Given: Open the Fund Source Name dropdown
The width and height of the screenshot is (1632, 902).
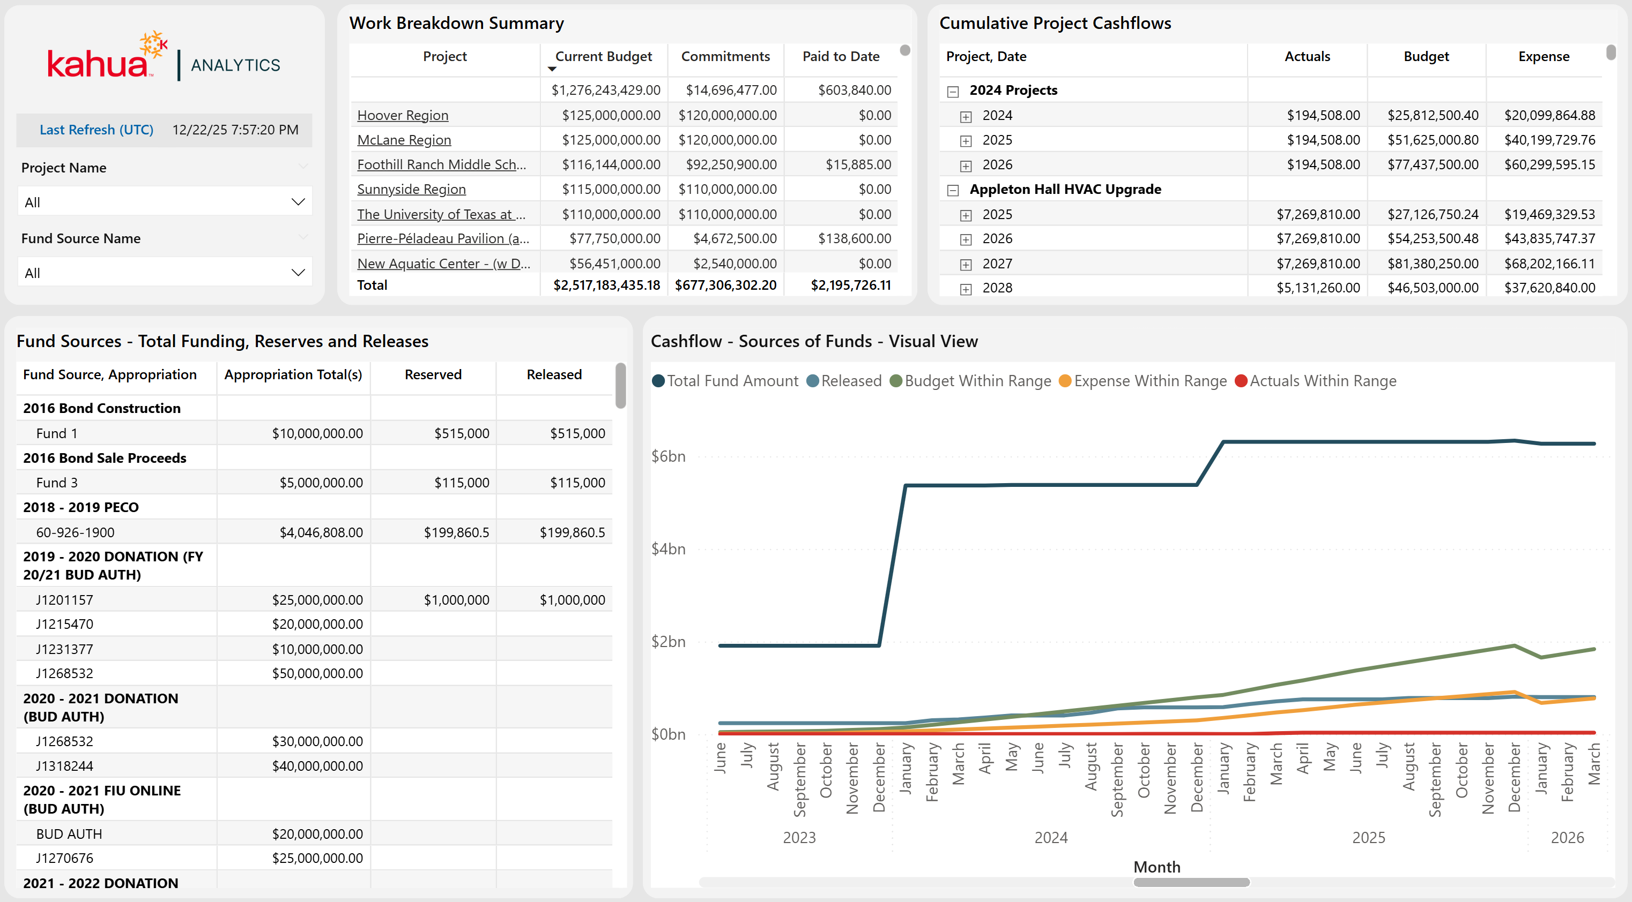Looking at the screenshot, I should click(x=165, y=273).
